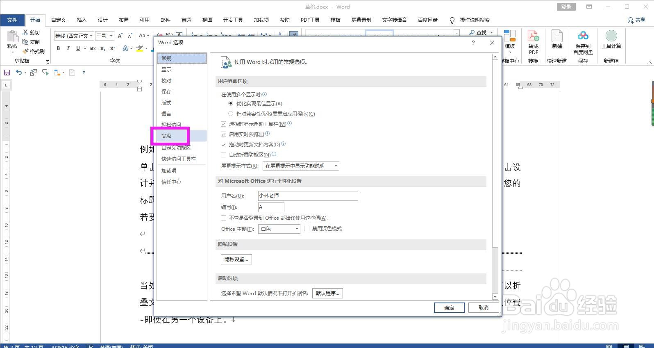
Task: Select the Advanced (高级) options category
Action: pos(182,136)
